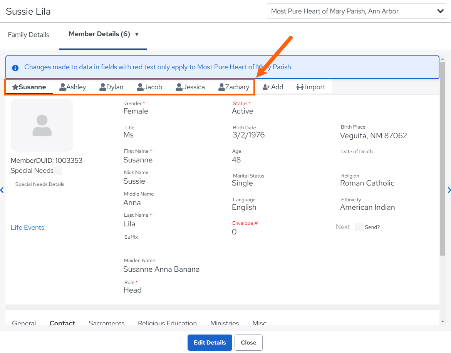The height and width of the screenshot is (353, 451).
Task: Click Import member button
Action: pyautogui.click(x=311, y=87)
